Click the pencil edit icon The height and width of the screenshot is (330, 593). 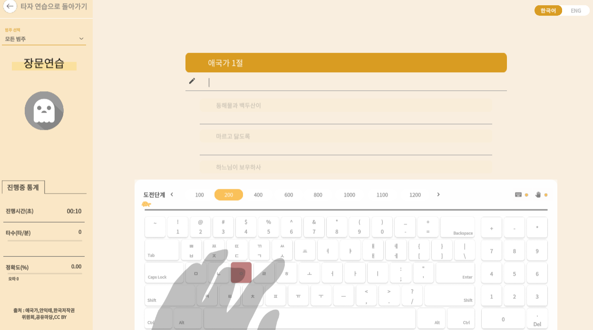pyautogui.click(x=192, y=81)
